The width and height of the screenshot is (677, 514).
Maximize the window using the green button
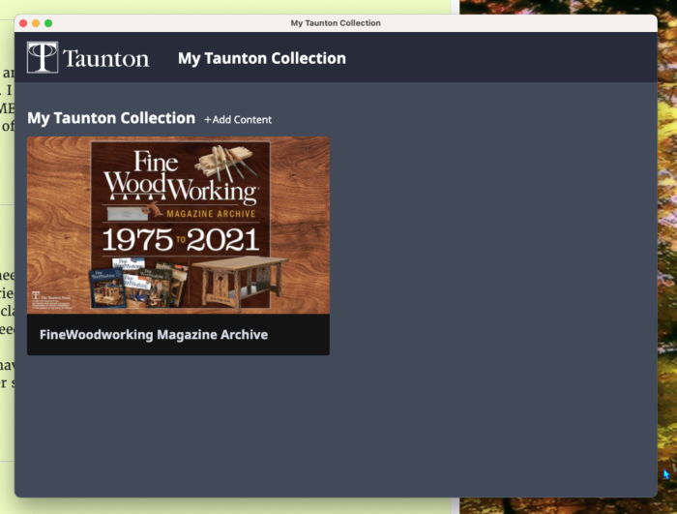[x=48, y=23]
